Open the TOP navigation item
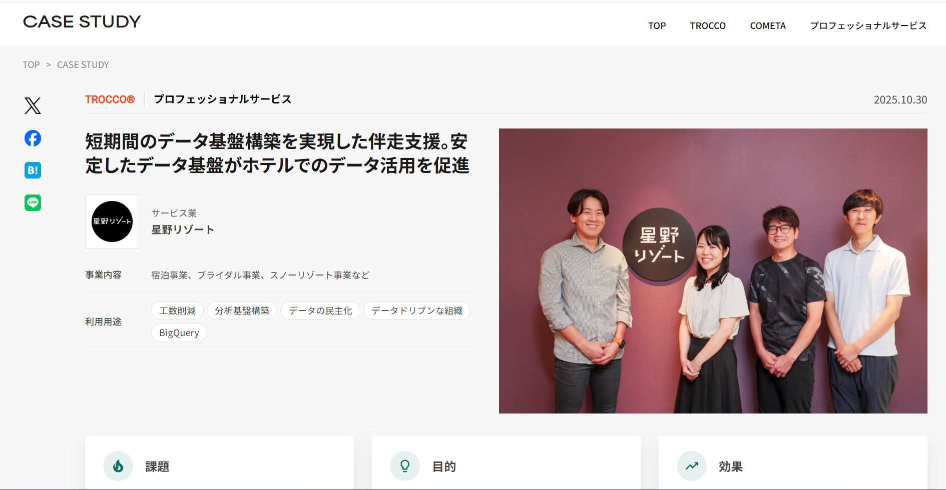The width and height of the screenshot is (946, 490). [x=657, y=25]
